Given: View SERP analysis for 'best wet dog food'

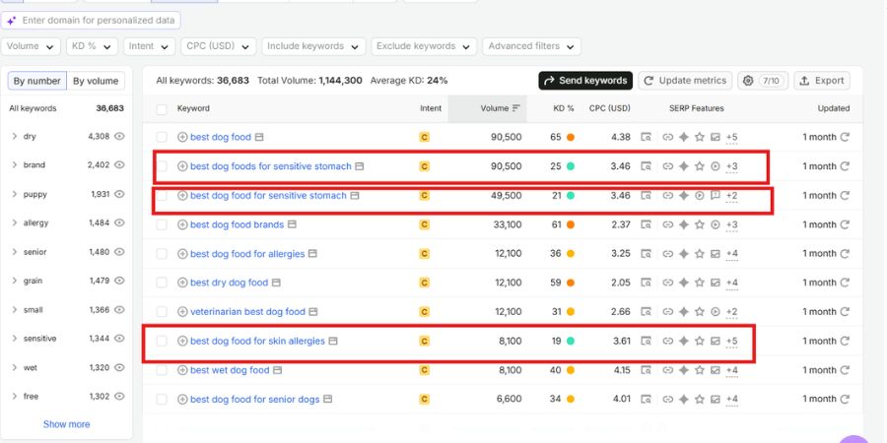Looking at the screenshot, I should click(x=646, y=370).
